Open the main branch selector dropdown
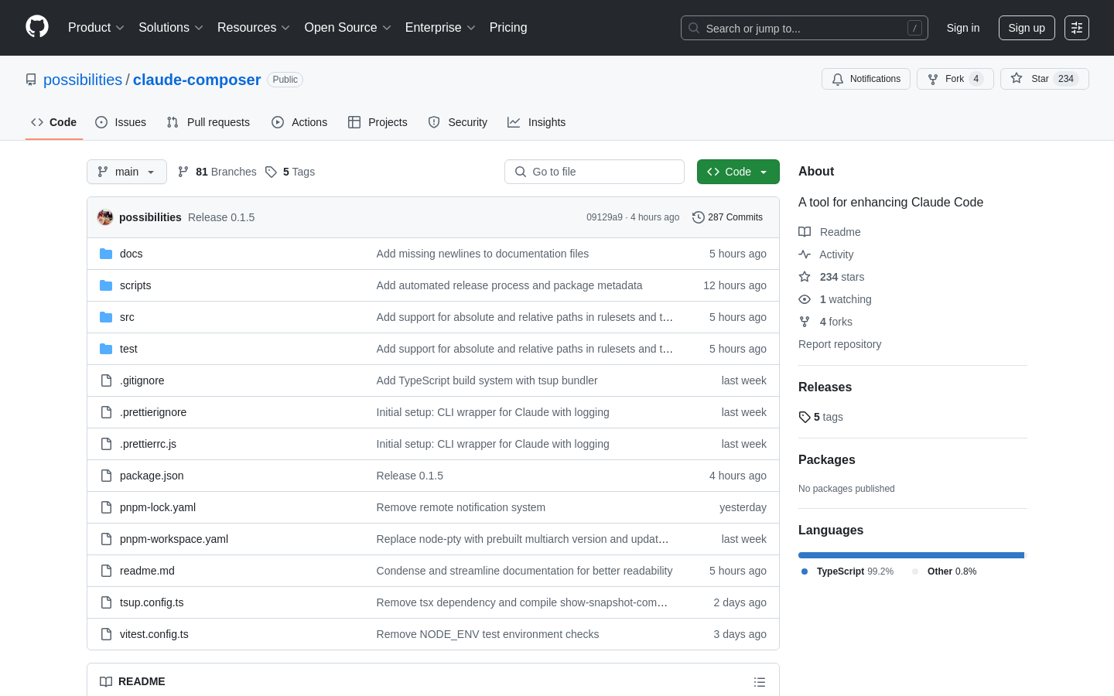The height and width of the screenshot is (696, 1114). 127,172
